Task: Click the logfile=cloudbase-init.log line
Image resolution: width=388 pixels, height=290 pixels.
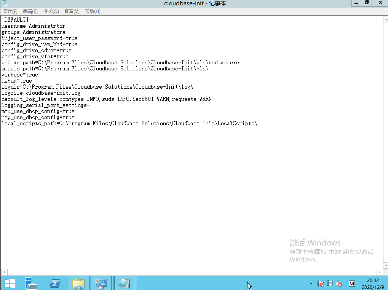Action: tap(41, 93)
